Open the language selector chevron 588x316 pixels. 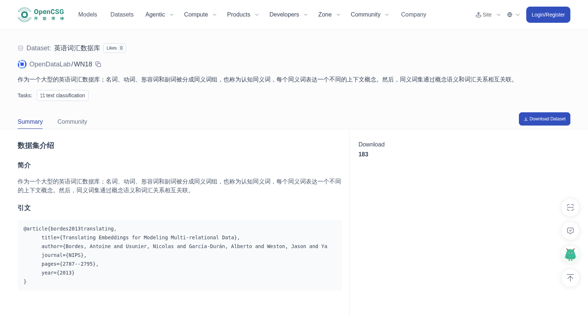(518, 15)
